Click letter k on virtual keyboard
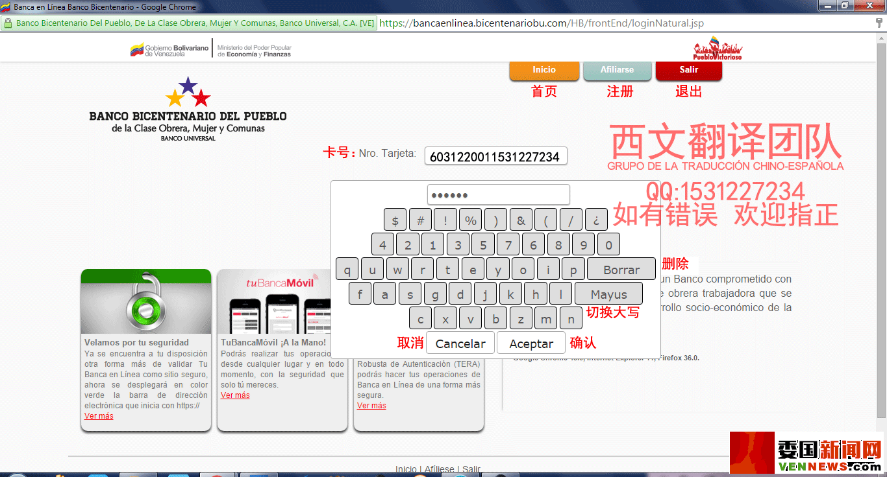The image size is (887, 477). 510,294
